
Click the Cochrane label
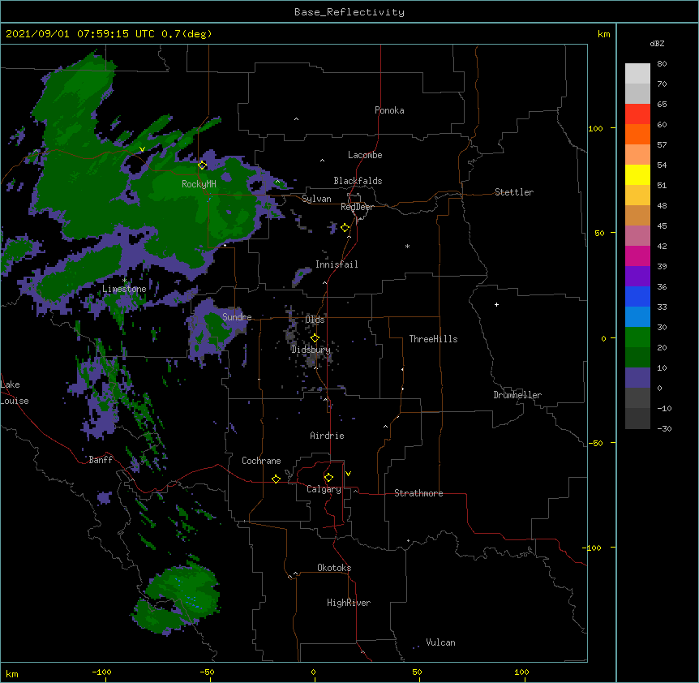click(x=261, y=461)
